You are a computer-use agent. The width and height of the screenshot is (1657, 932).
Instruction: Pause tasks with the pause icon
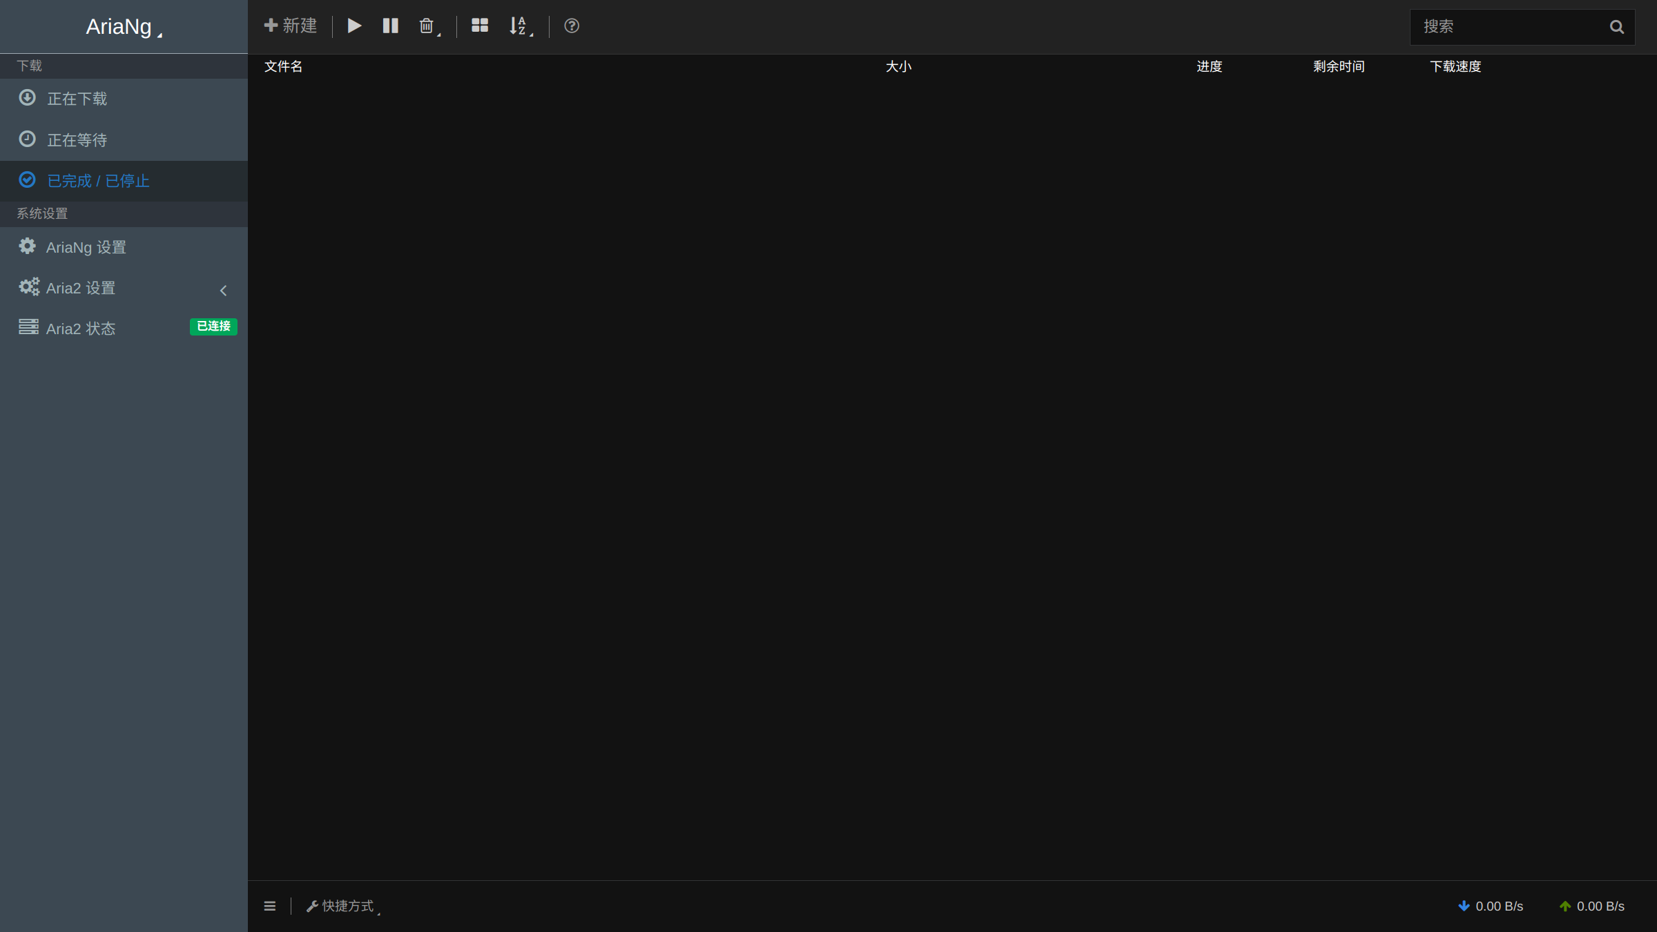391,26
